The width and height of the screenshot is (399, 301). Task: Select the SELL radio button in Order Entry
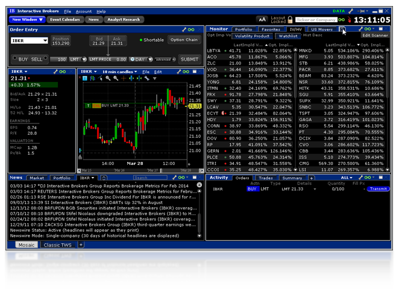click(x=45, y=58)
